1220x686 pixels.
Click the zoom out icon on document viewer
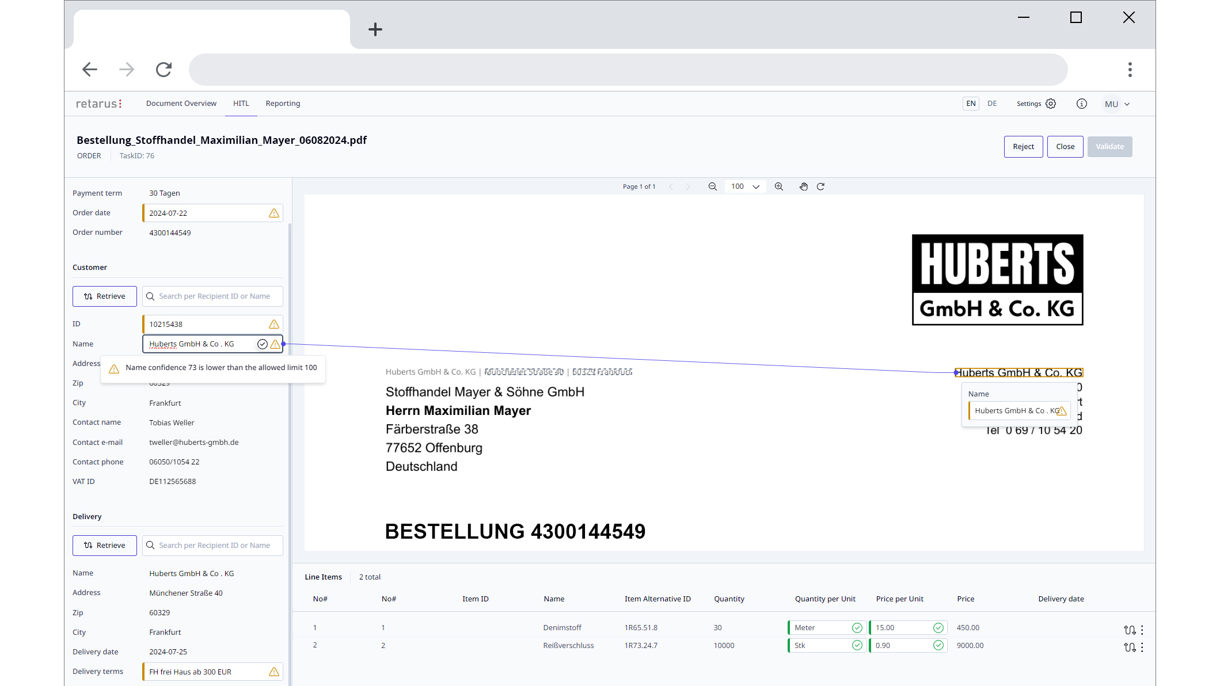point(712,186)
